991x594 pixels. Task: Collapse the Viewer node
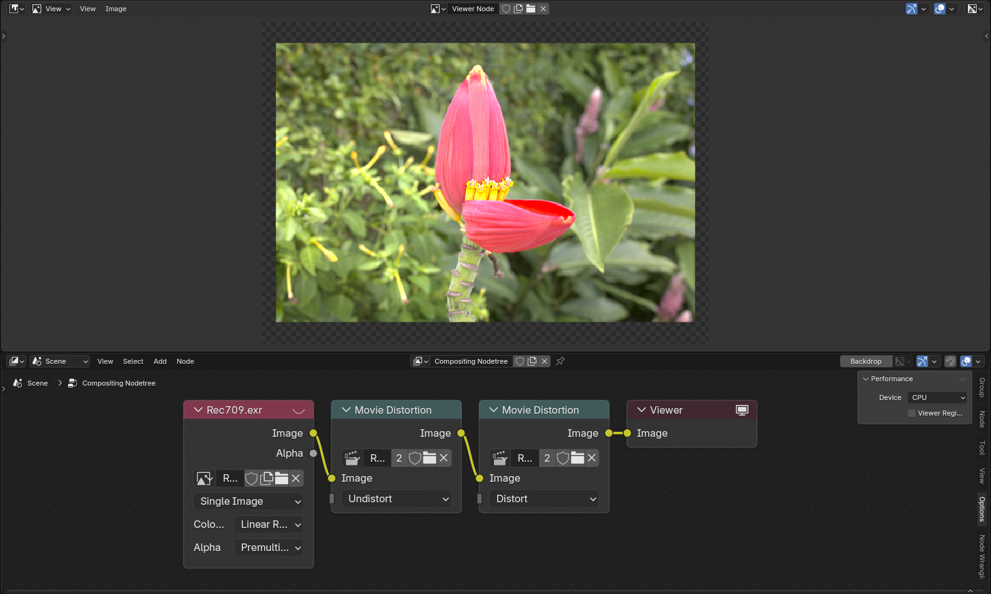pos(641,410)
